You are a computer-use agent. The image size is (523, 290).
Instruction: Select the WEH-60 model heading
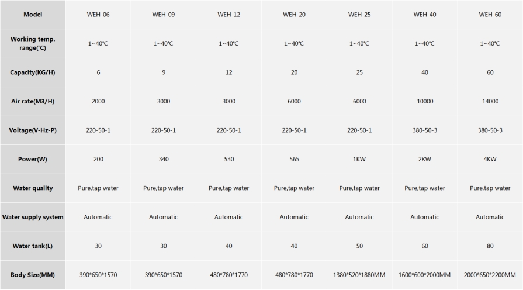490,15
